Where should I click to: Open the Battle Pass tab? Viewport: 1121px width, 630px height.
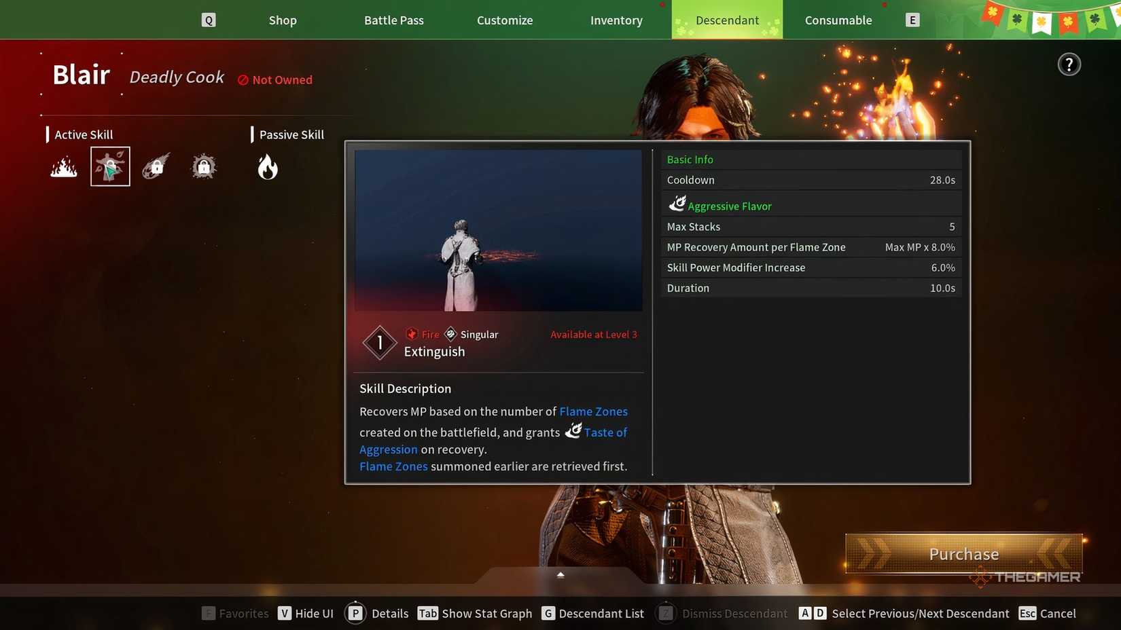pyautogui.click(x=394, y=20)
